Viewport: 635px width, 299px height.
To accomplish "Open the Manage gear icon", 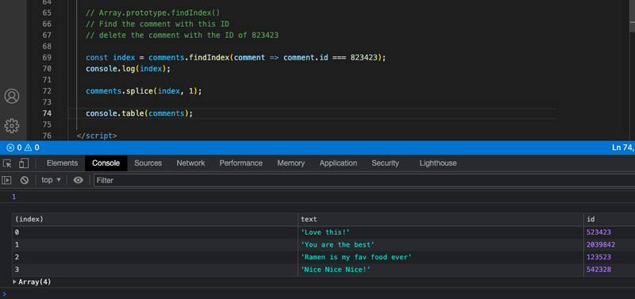I will click(12, 126).
